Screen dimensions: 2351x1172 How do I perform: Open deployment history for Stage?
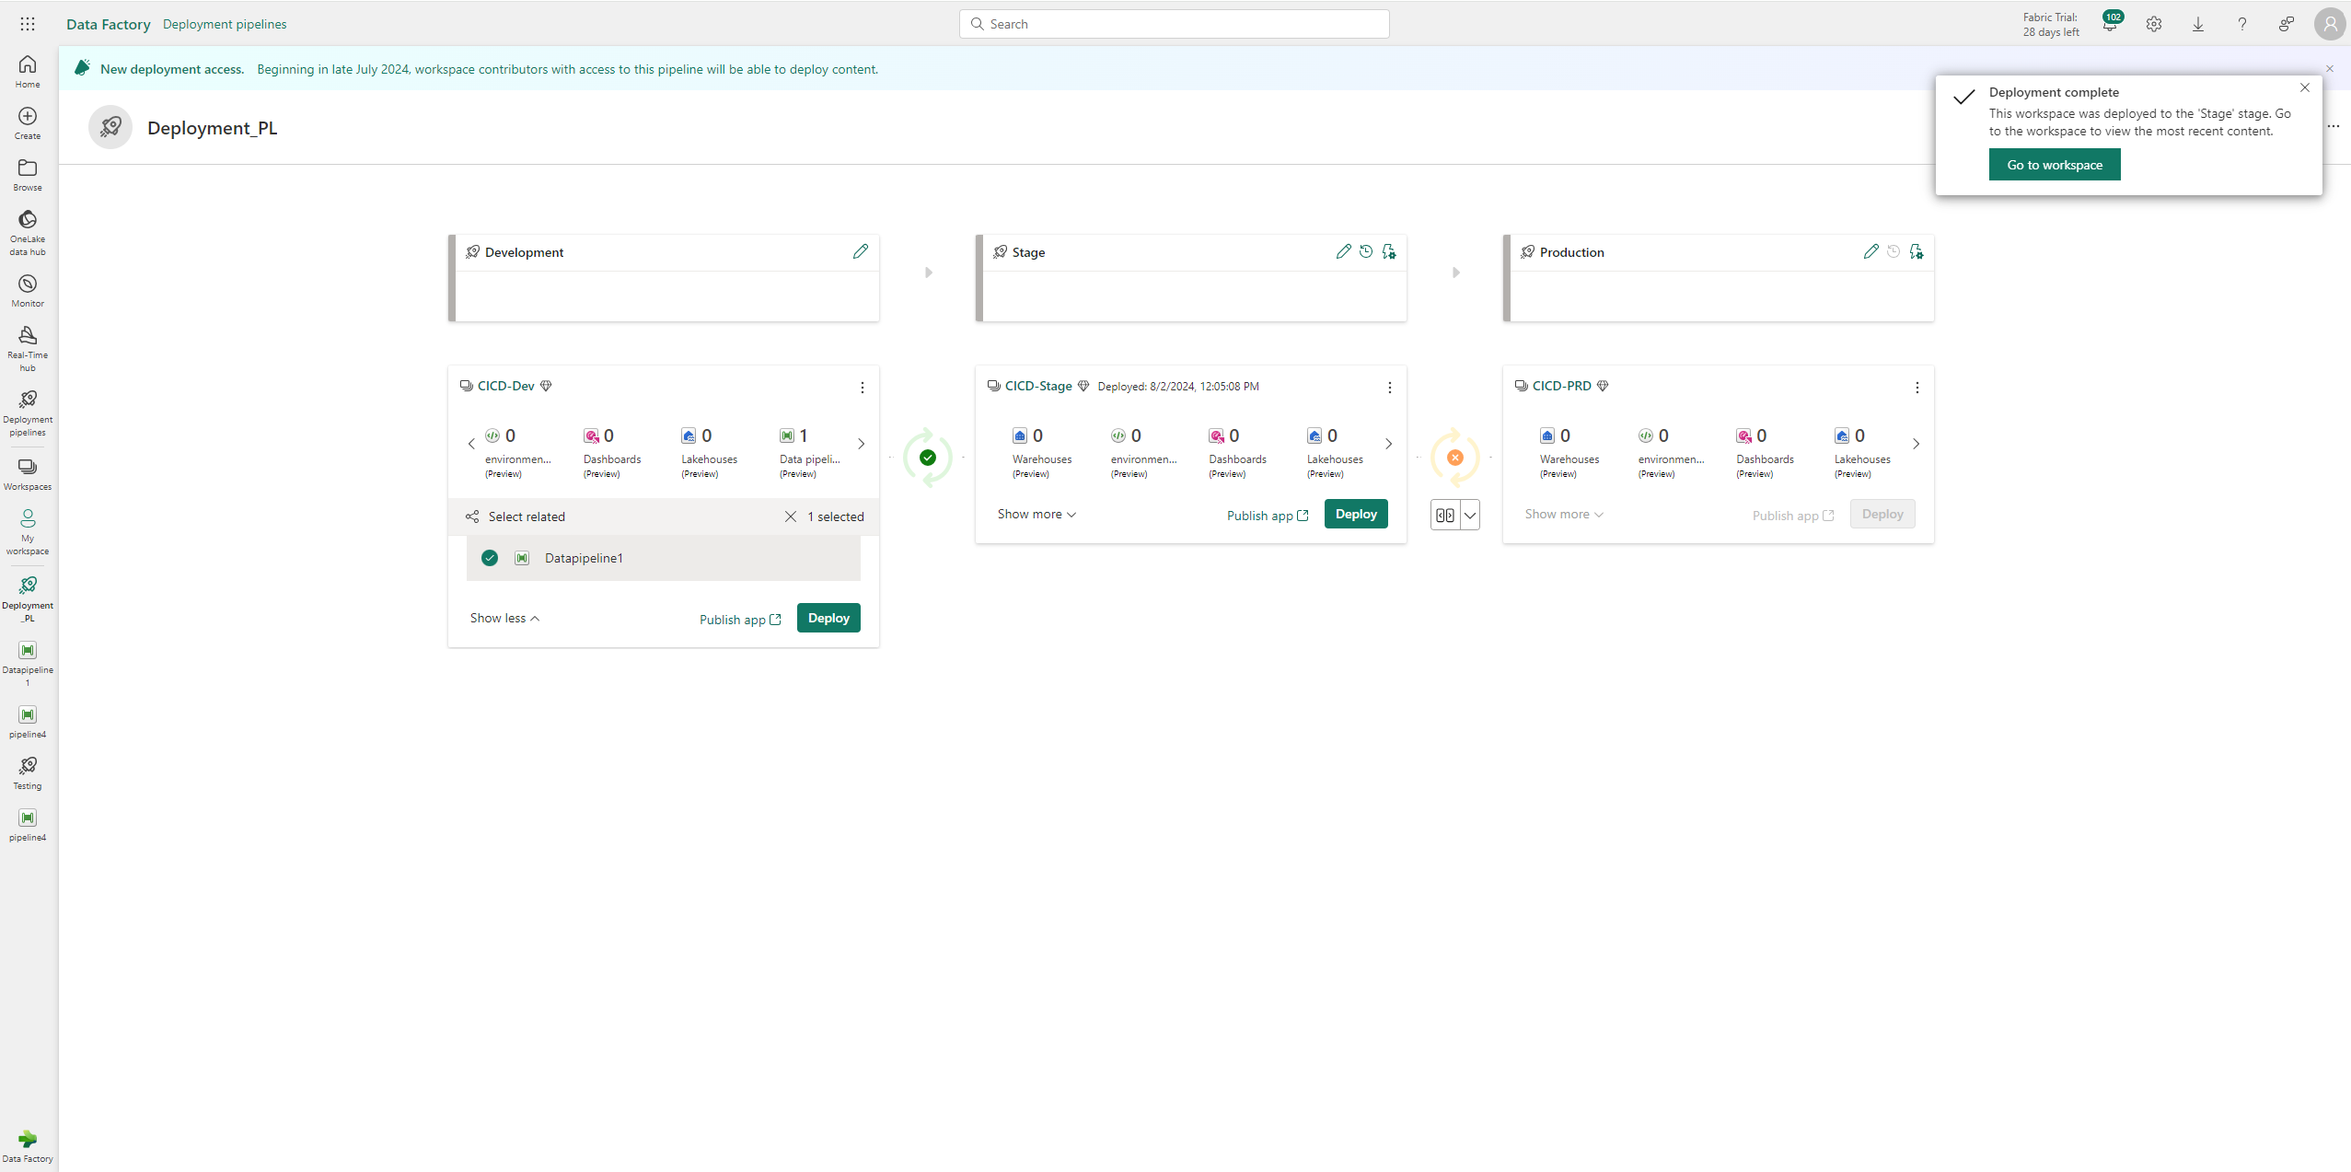coord(1366,251)
